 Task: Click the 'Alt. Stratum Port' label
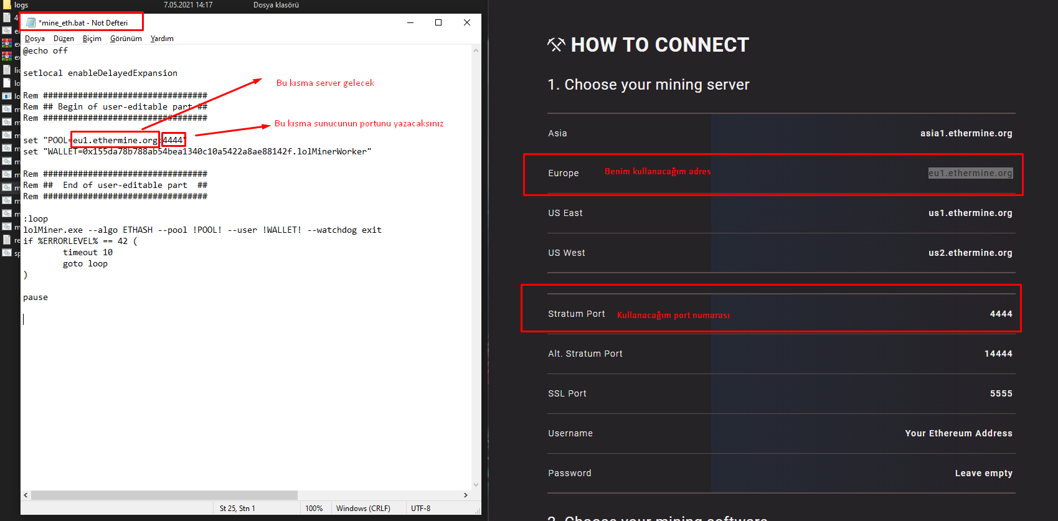pos(585,354)
